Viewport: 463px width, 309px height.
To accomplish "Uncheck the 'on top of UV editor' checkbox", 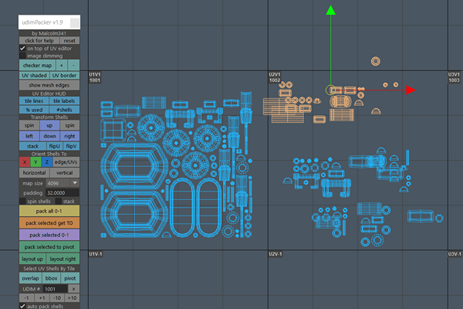I will (22, 49).
